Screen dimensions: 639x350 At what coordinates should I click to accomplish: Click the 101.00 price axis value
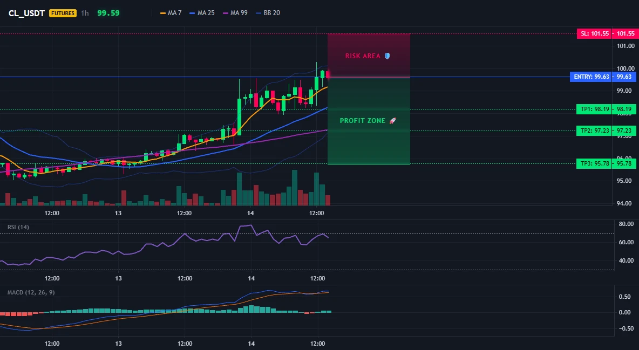[x=626, y=46]
